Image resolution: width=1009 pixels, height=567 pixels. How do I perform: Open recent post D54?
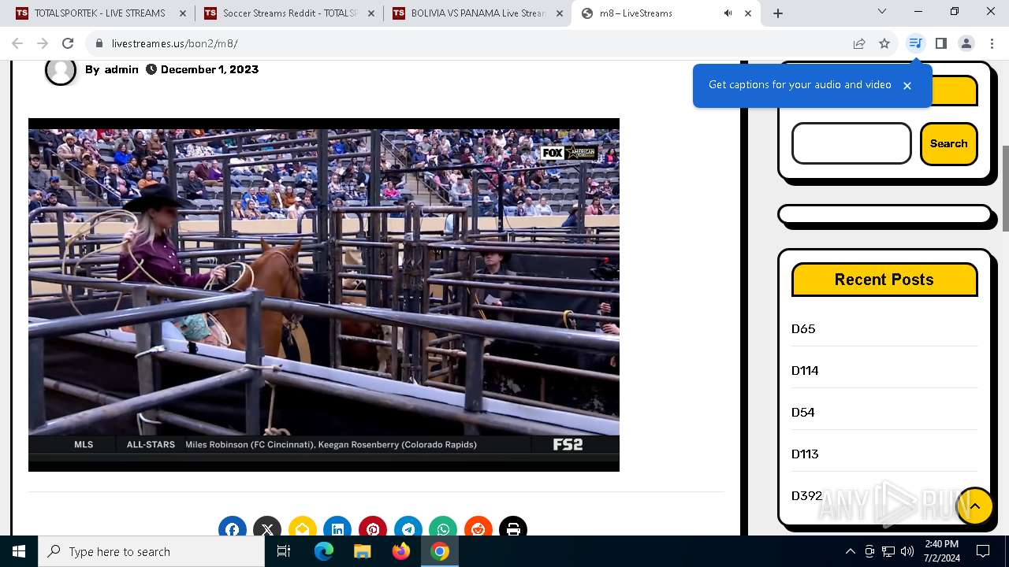803,412
